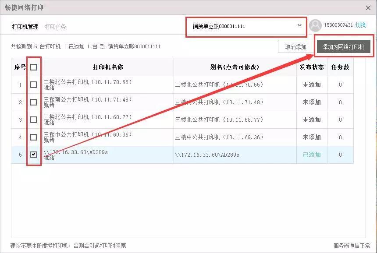The height and width of the screenshot is (253, 377).
Task: Tick the 三楼北公共打印机 checkbox
Action: 34,119
